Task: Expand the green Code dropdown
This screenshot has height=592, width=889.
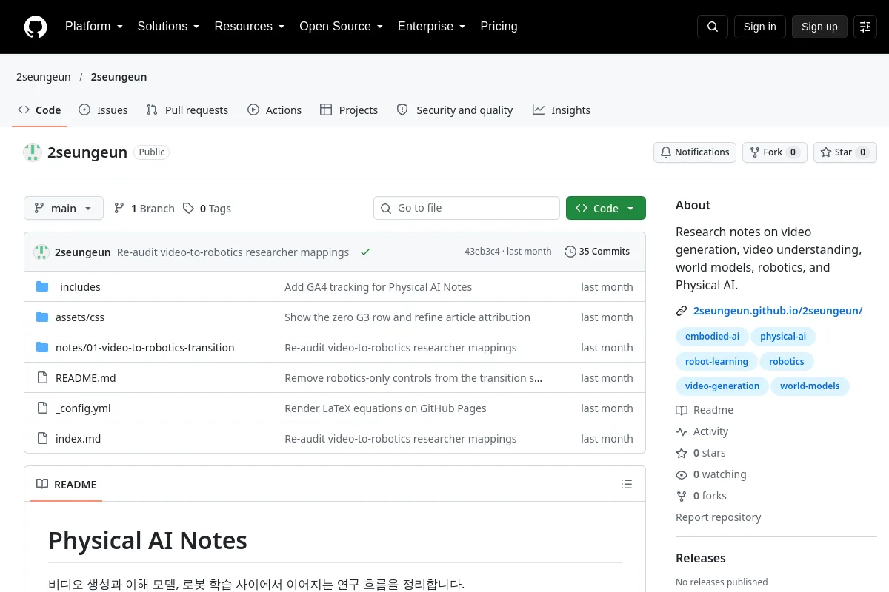Action: (x=606, y=208)
